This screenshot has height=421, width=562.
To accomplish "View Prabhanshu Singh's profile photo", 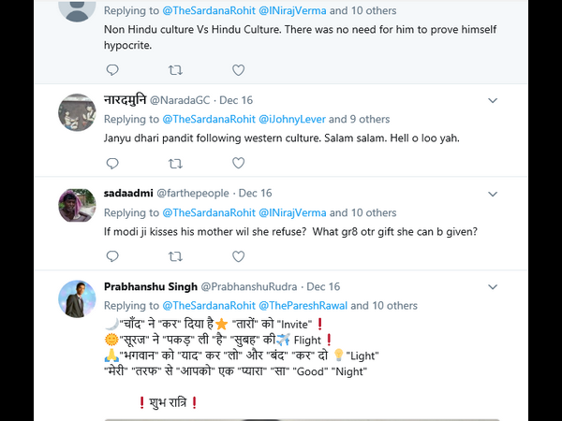I will point(77,299).
